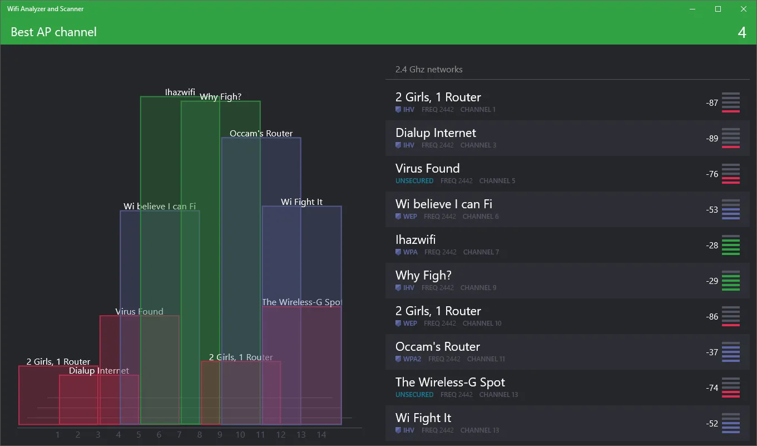This screenshot has width=757, height=446.
Task: Click the -89 signal value for Dialup Internet
Action: tap(712, 138)
